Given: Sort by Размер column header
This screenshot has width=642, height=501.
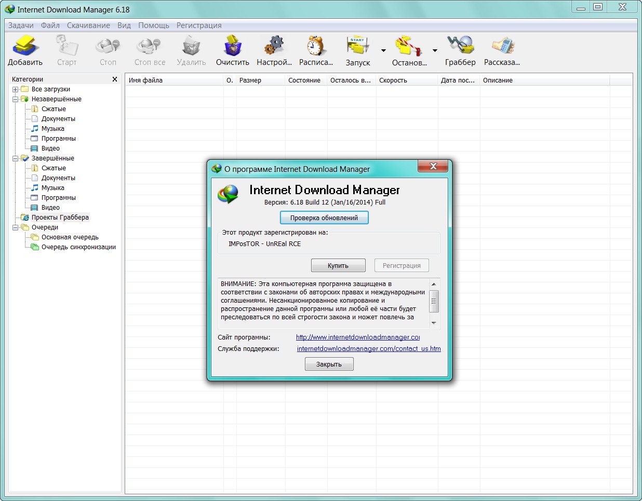Looking at the screenshot, I should pyautogui.click(x=260, y=80).
